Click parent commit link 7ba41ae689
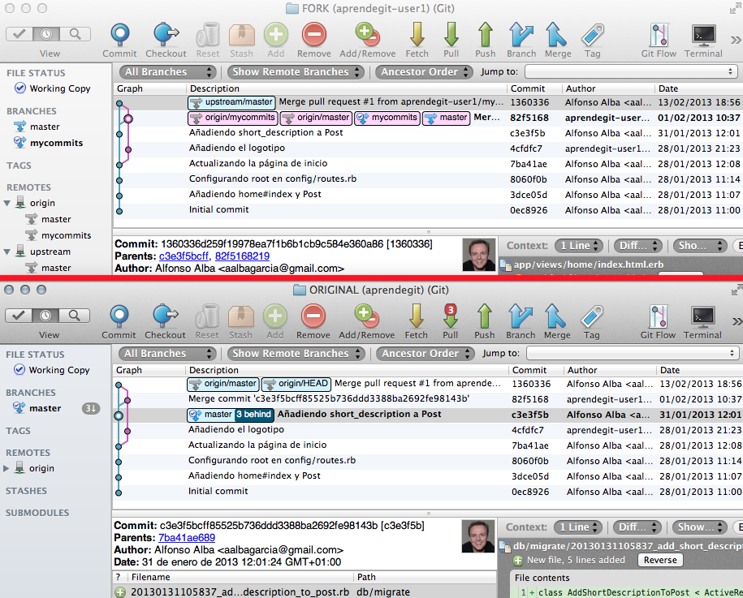This screenshot has width=743, height=598. pyautogui.click(x=187, y=537)
